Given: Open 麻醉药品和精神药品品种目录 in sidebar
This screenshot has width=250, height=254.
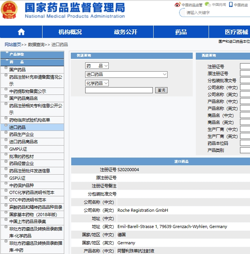Looking at the screenshot, I should 36,207.
